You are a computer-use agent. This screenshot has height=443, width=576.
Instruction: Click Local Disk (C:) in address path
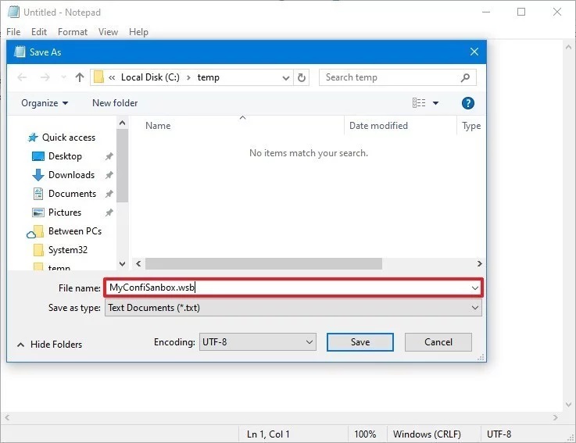tap(150, 77)
